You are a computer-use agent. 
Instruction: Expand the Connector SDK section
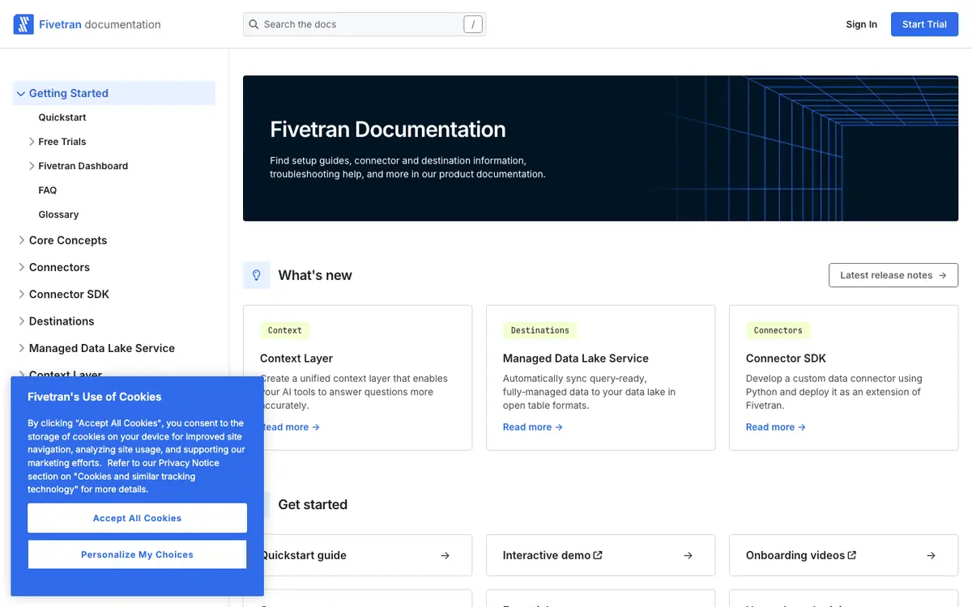pos(21,294)
